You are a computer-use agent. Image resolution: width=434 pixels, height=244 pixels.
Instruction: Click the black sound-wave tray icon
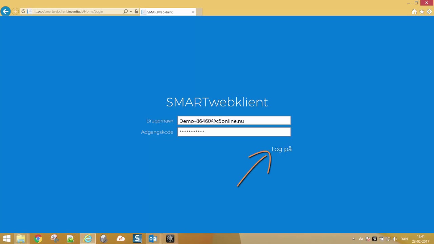tap(374, 239)
